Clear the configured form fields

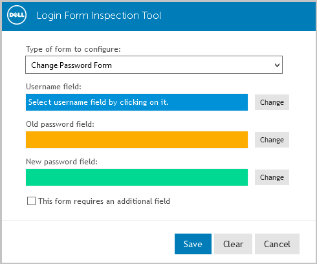click(233, 244)
